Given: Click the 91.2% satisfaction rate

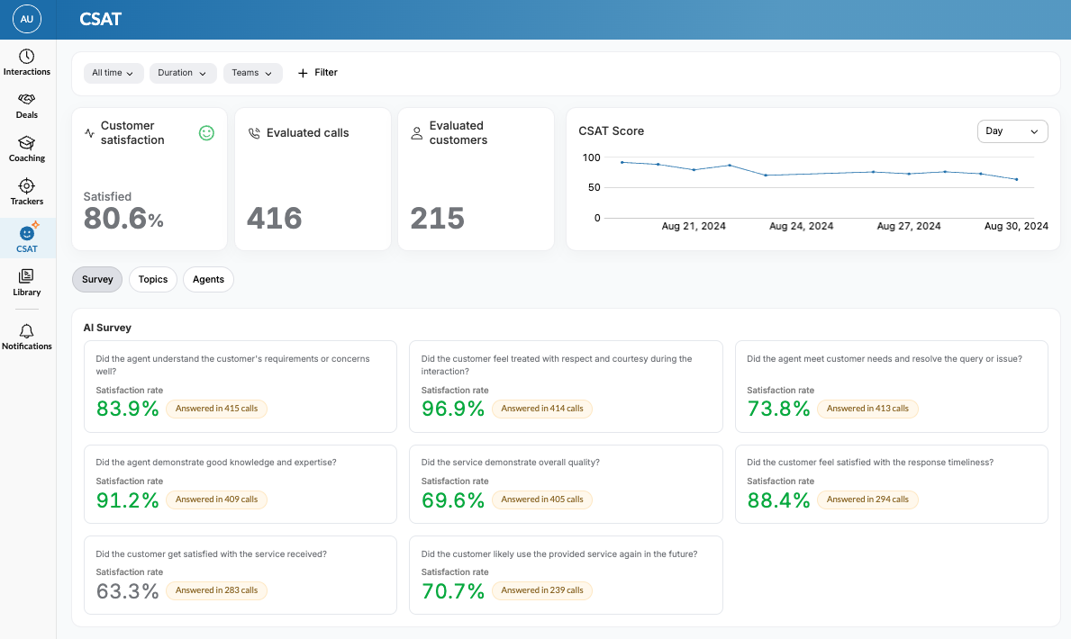Looking at the screenshot, I should [128, 500].
